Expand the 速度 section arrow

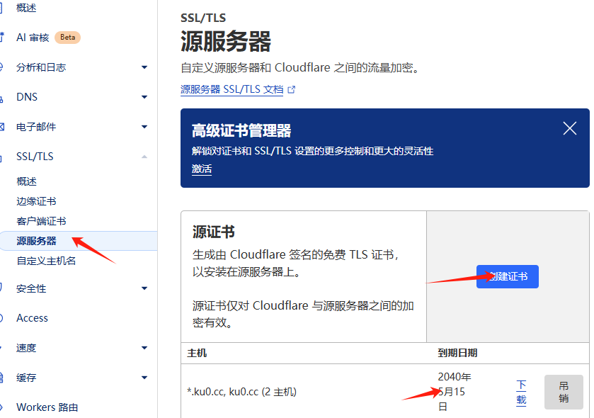(144, 348)
